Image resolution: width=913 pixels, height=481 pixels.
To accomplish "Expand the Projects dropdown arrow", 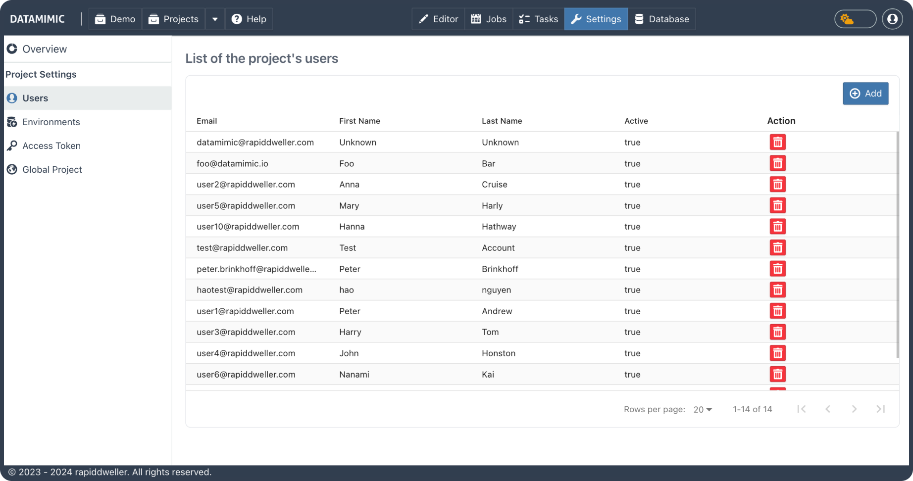I will coord(215,19).
